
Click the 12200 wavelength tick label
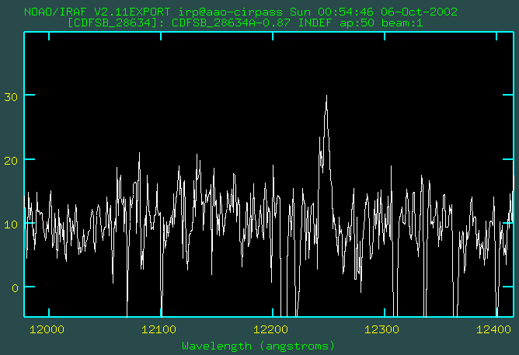[273, 329]
